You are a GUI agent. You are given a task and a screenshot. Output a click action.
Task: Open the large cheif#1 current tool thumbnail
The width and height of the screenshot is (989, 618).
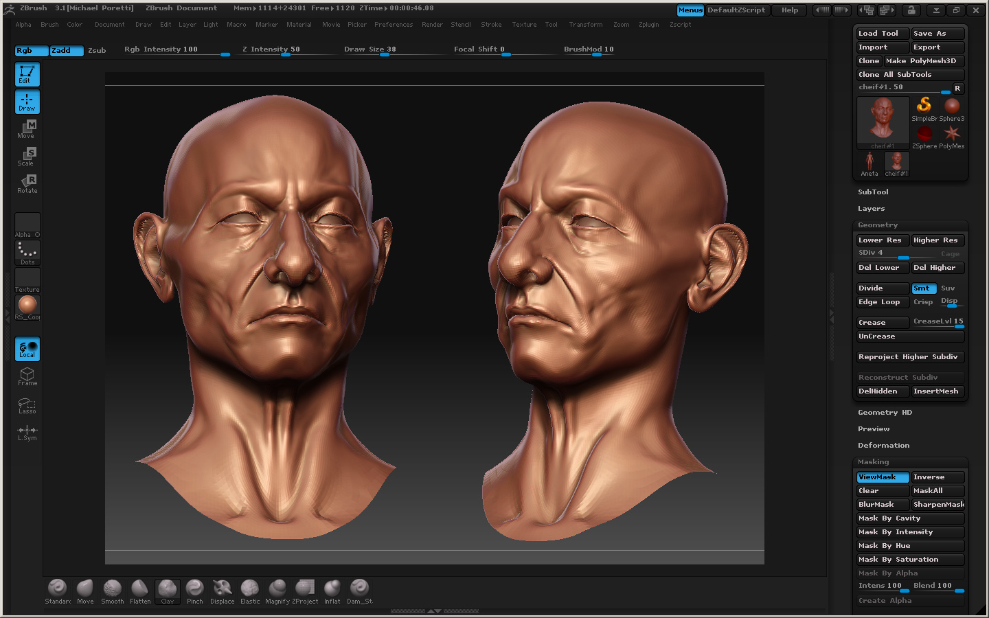click(883, 123)
